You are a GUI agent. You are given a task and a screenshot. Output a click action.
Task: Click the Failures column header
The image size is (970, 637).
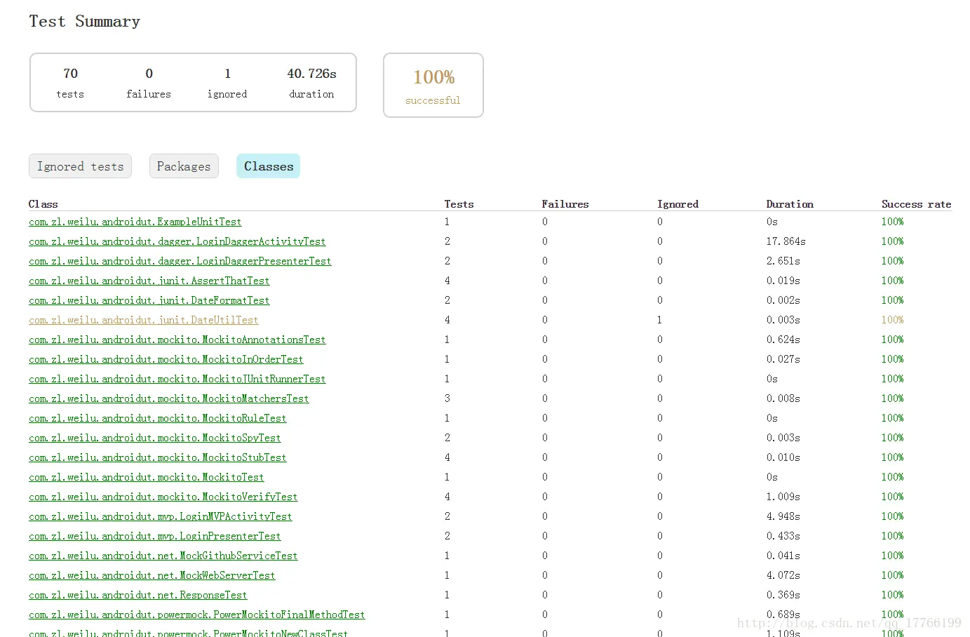pos(565,204)
